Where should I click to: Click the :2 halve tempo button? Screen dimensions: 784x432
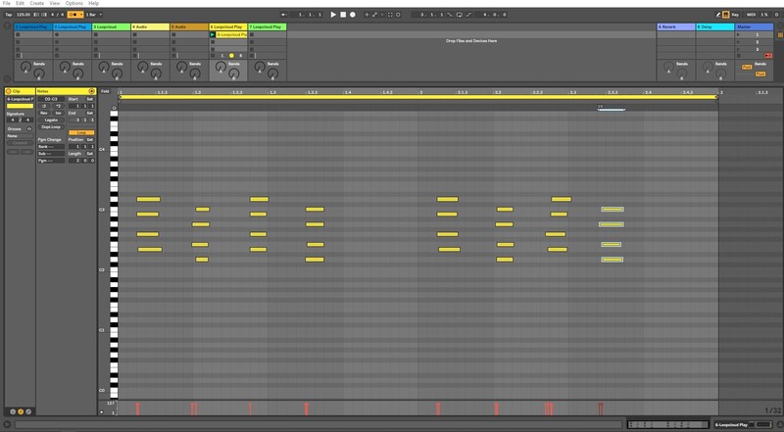(x=44, y=106)
